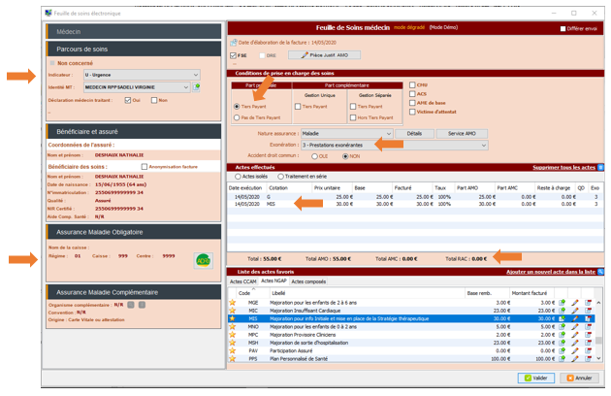Remove MIC from favorites with red-flag icon

tap(588, 311)
